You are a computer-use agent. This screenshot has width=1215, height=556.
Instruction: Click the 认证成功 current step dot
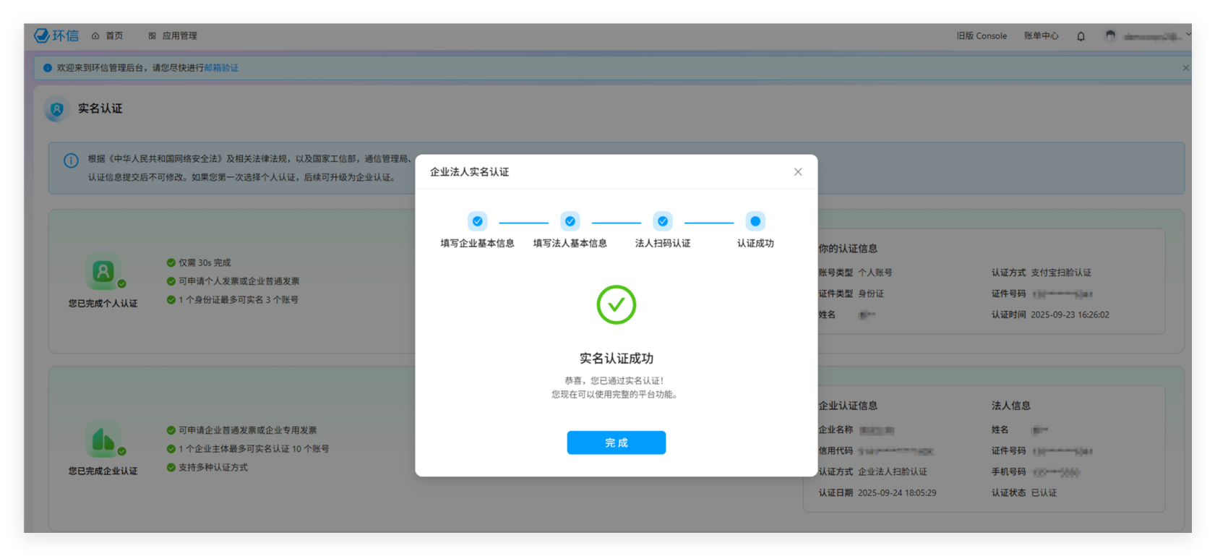click(755, 221)
